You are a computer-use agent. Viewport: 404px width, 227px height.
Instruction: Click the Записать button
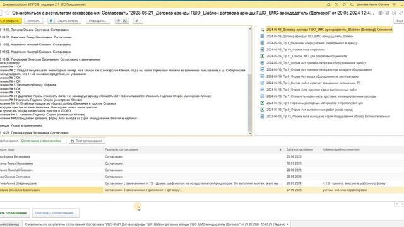click(x=33, y=21)
